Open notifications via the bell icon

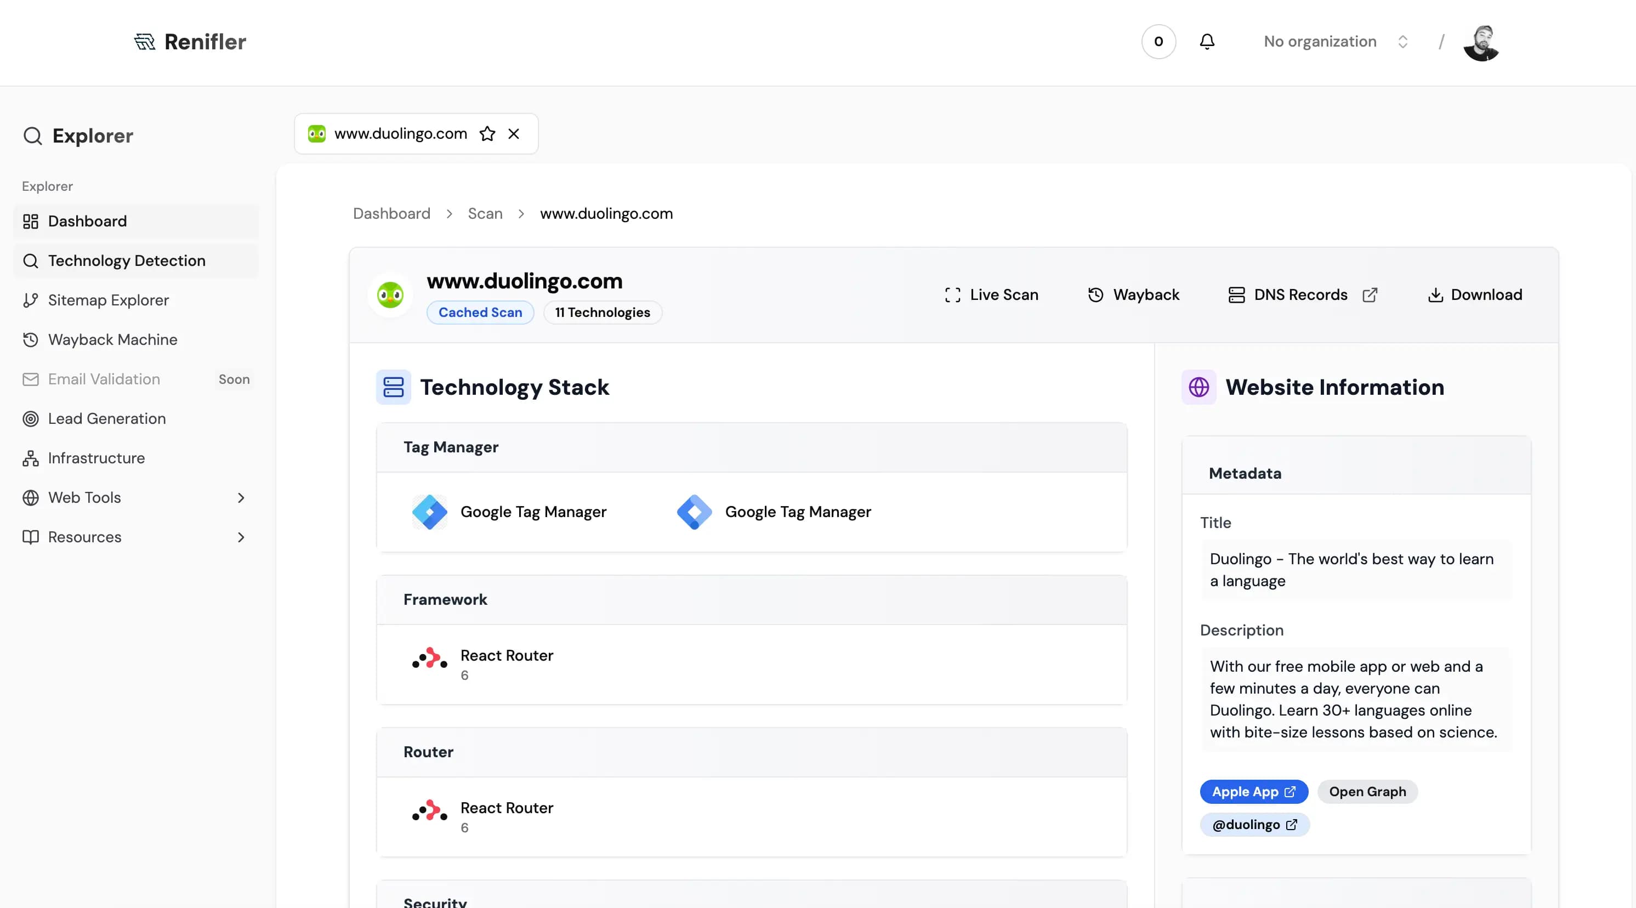point(1207,41)
